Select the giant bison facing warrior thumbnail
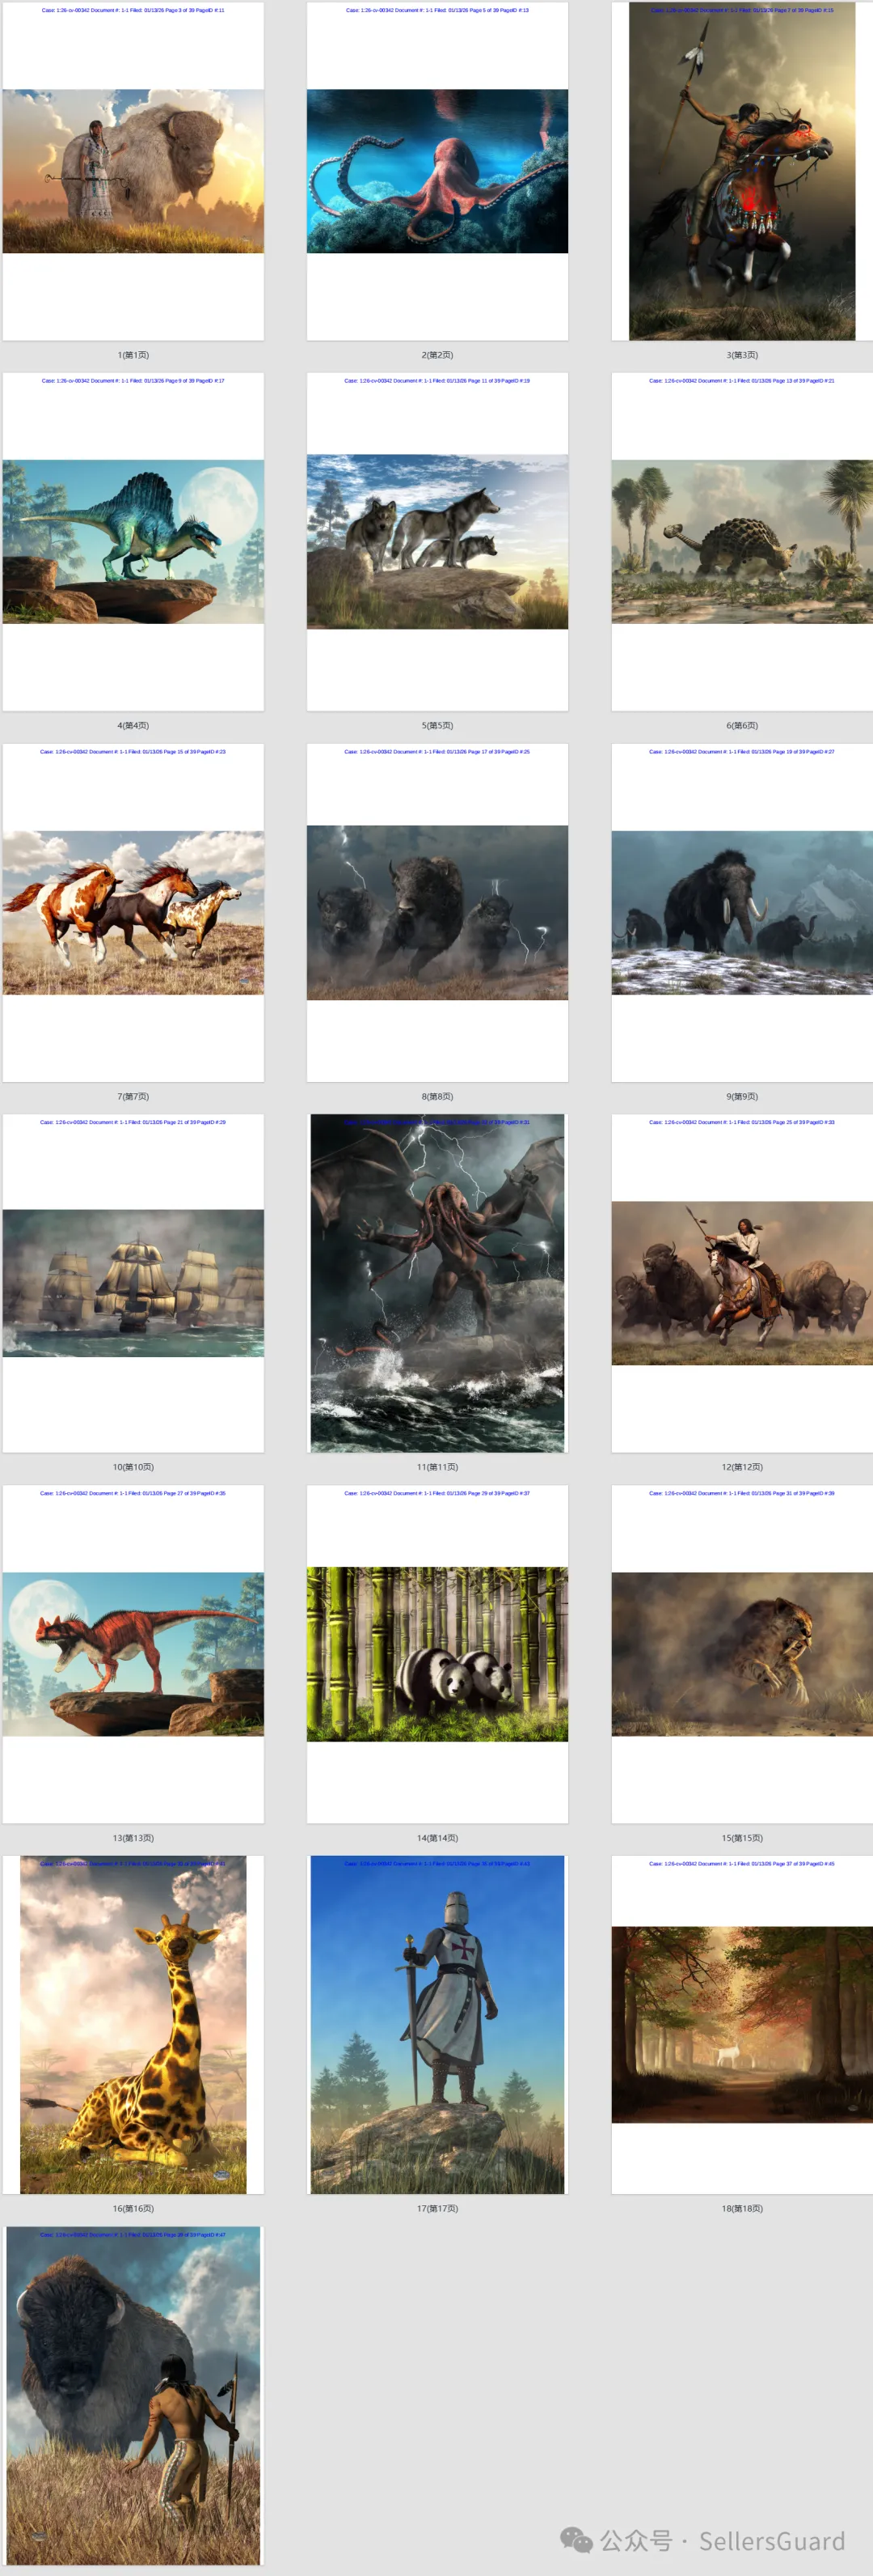873x2576 pixels. click(x=133, y=2396)
